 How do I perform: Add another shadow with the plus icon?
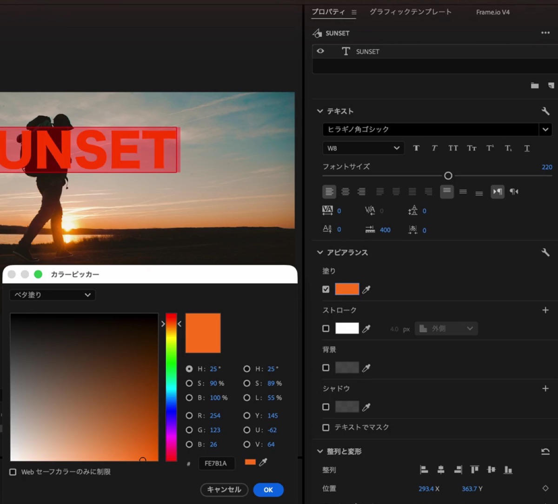[x=545, y=388]
